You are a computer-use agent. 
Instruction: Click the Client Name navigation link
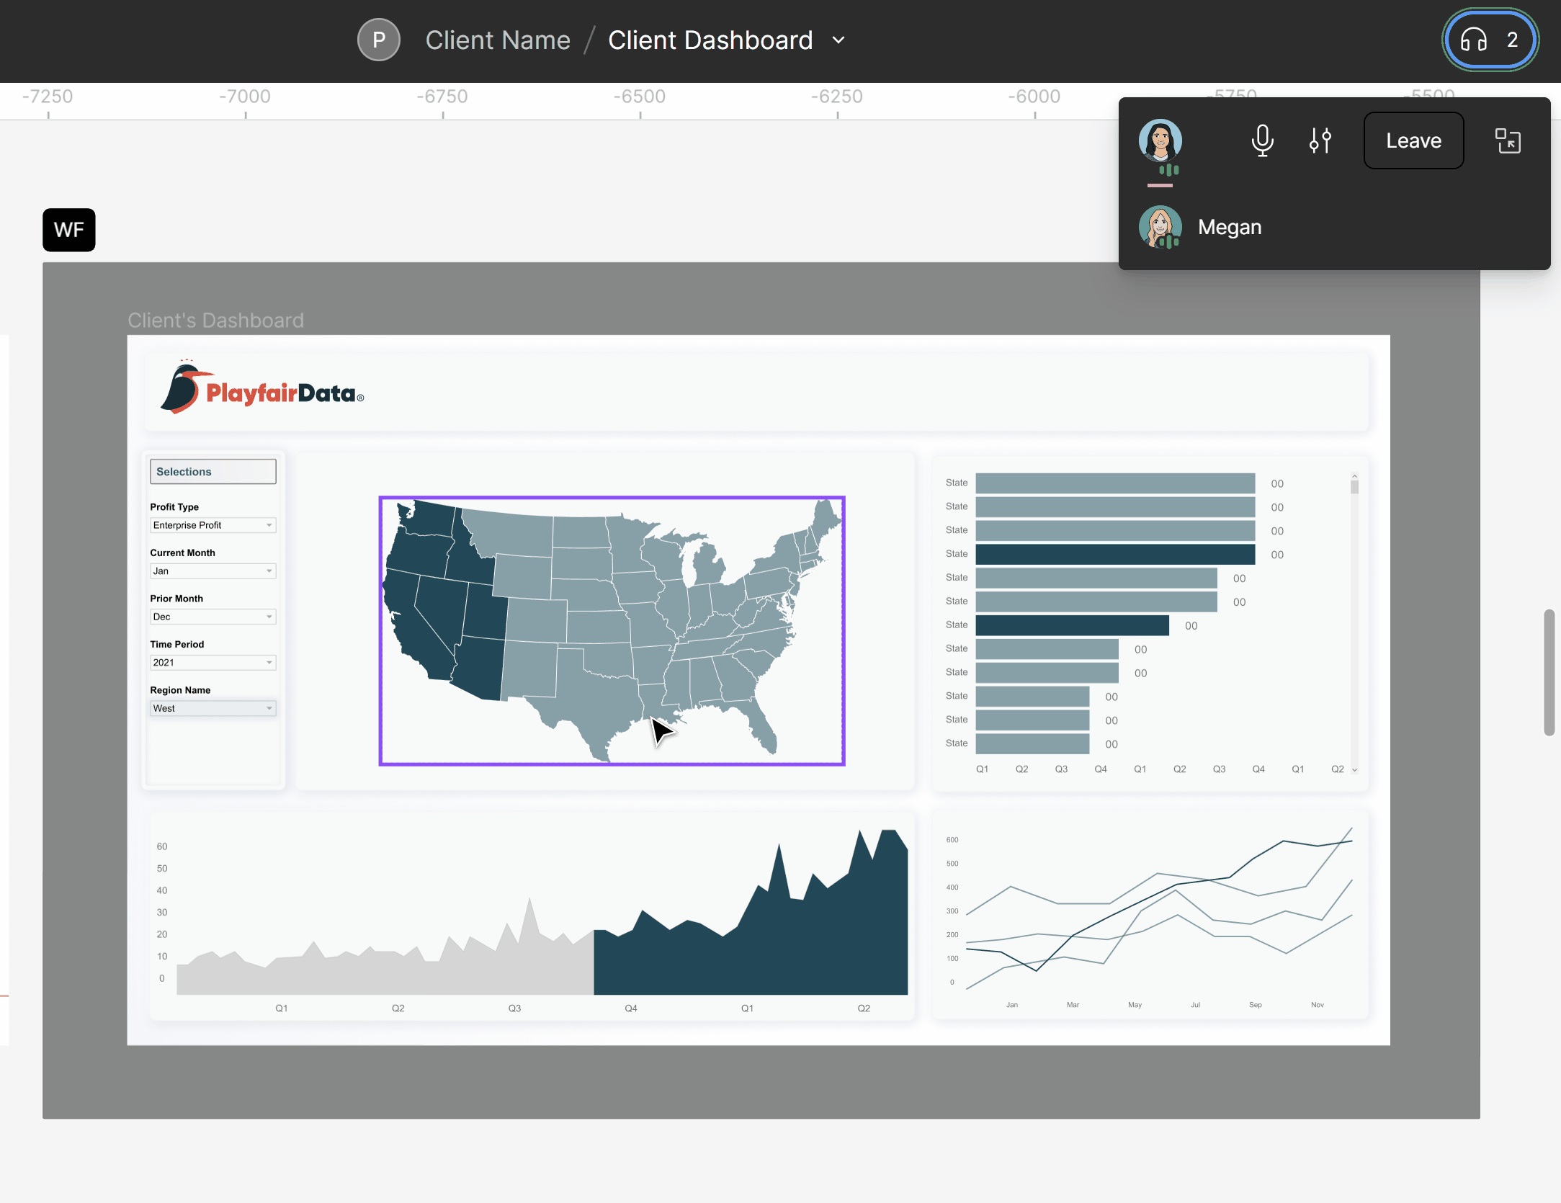point(498,39)
